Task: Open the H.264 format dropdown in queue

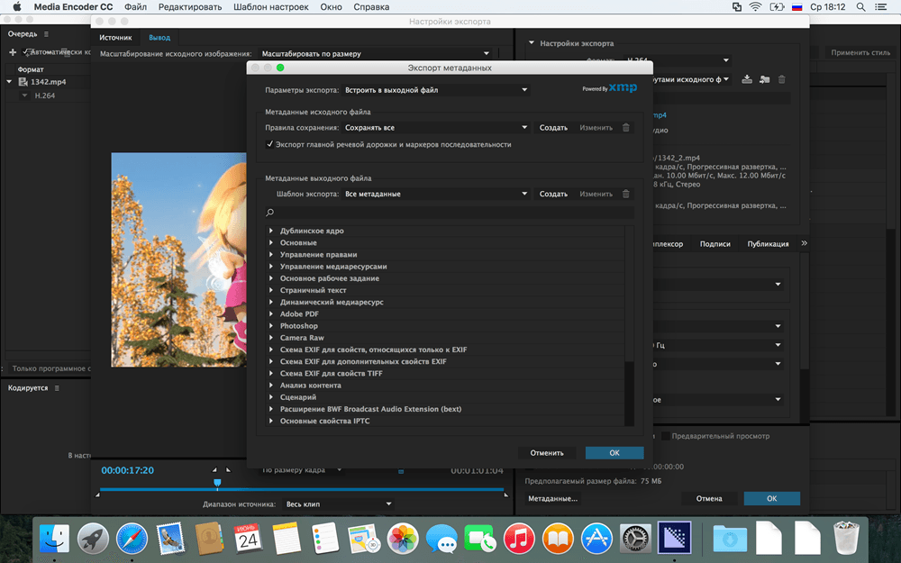Action: click(24, 95)
